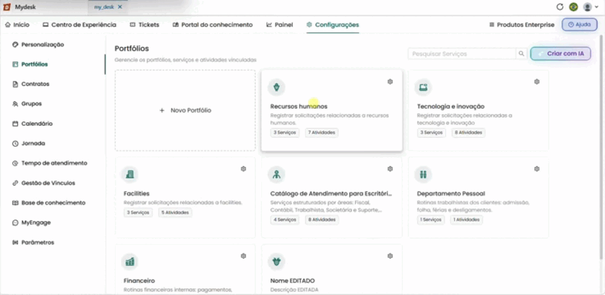Close the my_desk tab
The width and height of the screenshot is (605, 295).
(120, 7)
